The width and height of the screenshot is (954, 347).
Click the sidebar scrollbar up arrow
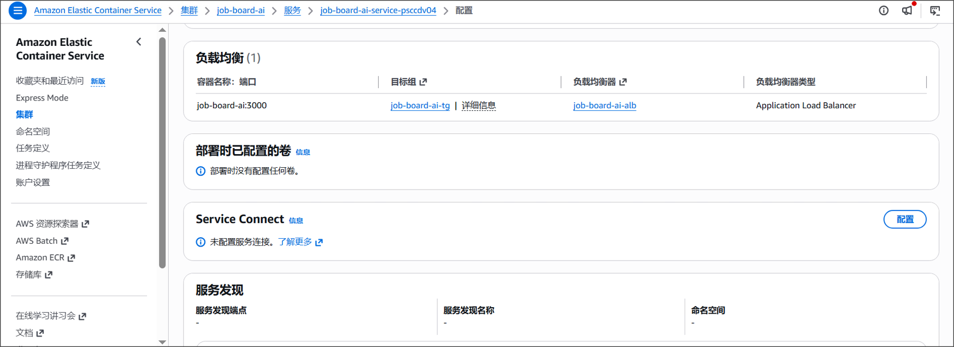pyautogui.click(x=162, y=30)
